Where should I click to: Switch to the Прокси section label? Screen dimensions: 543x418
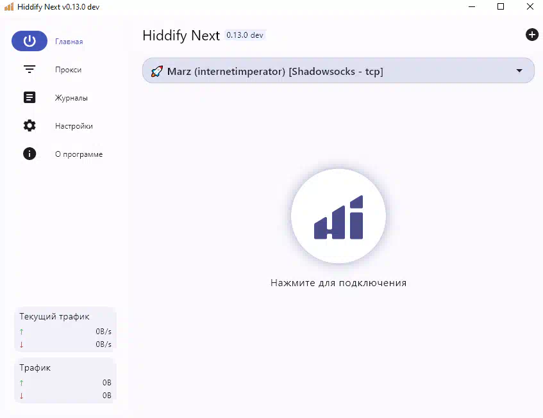pyautogui.click(x=68, y=70)
